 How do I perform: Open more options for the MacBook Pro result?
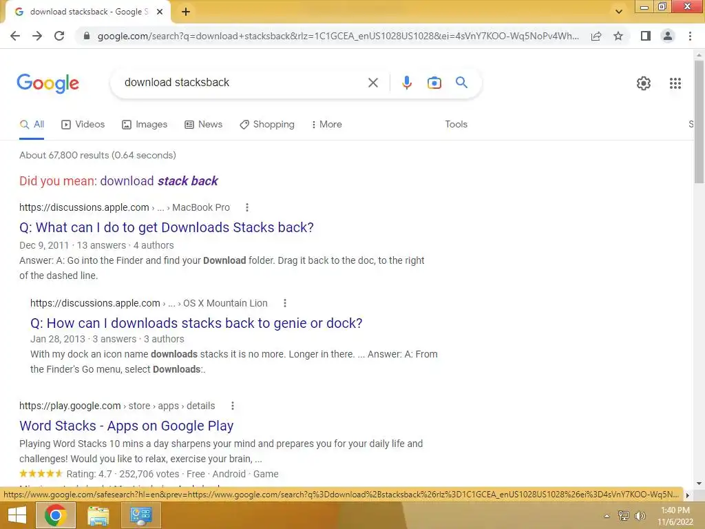[x=247, y=207]
